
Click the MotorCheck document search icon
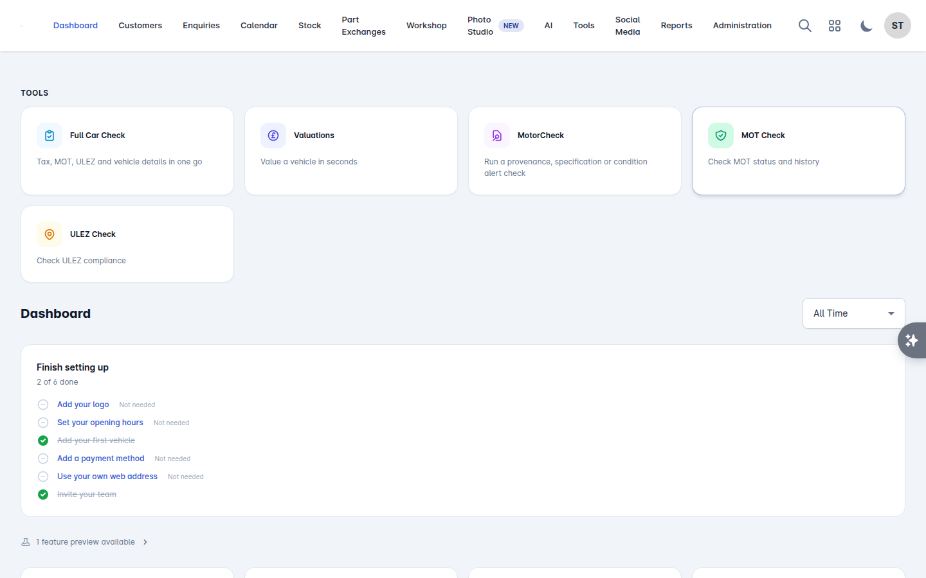click(x=497, y=136)
